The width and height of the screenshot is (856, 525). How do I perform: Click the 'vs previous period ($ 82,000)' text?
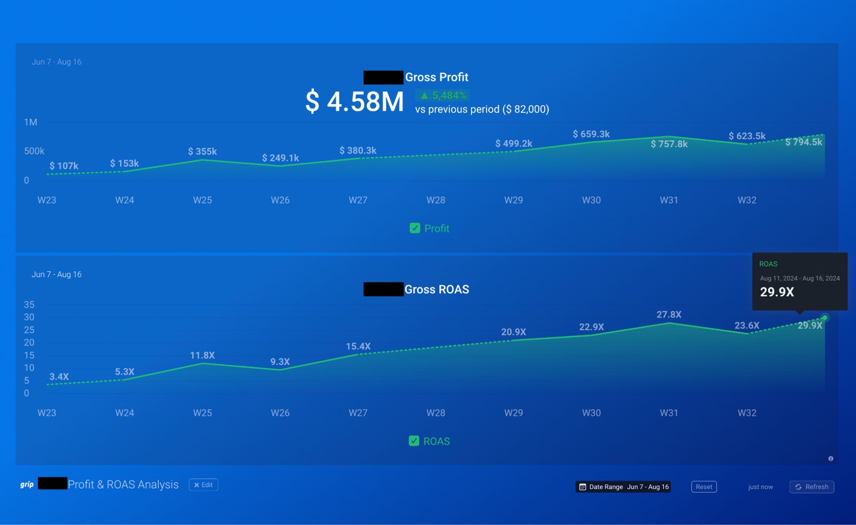[482, 109]
